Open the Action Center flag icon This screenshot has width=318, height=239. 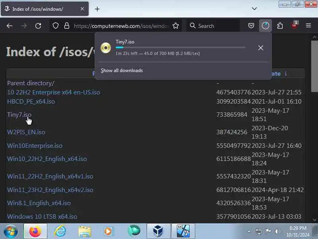pyautogui.click(x=268, y=231)
